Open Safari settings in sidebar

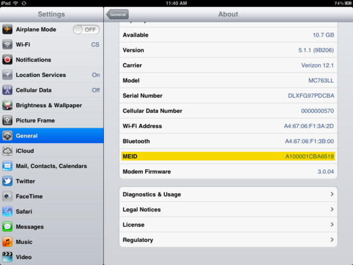[52, 212]
